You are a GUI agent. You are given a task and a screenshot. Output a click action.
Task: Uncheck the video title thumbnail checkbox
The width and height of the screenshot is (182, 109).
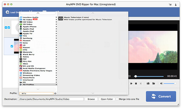12,46
